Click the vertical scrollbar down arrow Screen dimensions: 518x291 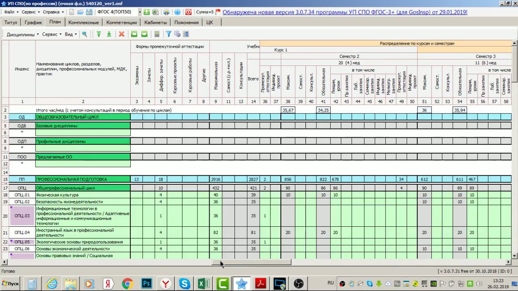coord(515,256)
